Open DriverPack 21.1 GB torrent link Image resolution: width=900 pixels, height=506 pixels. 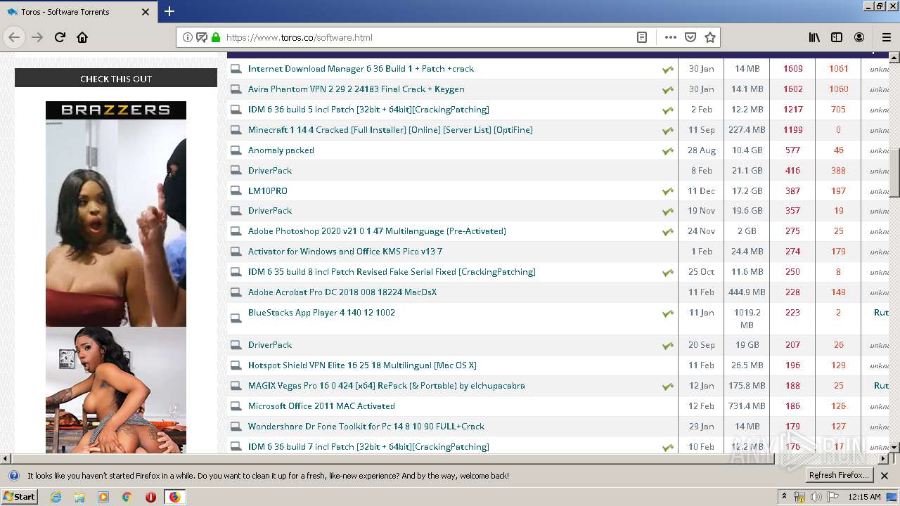[x=270, y=171]
